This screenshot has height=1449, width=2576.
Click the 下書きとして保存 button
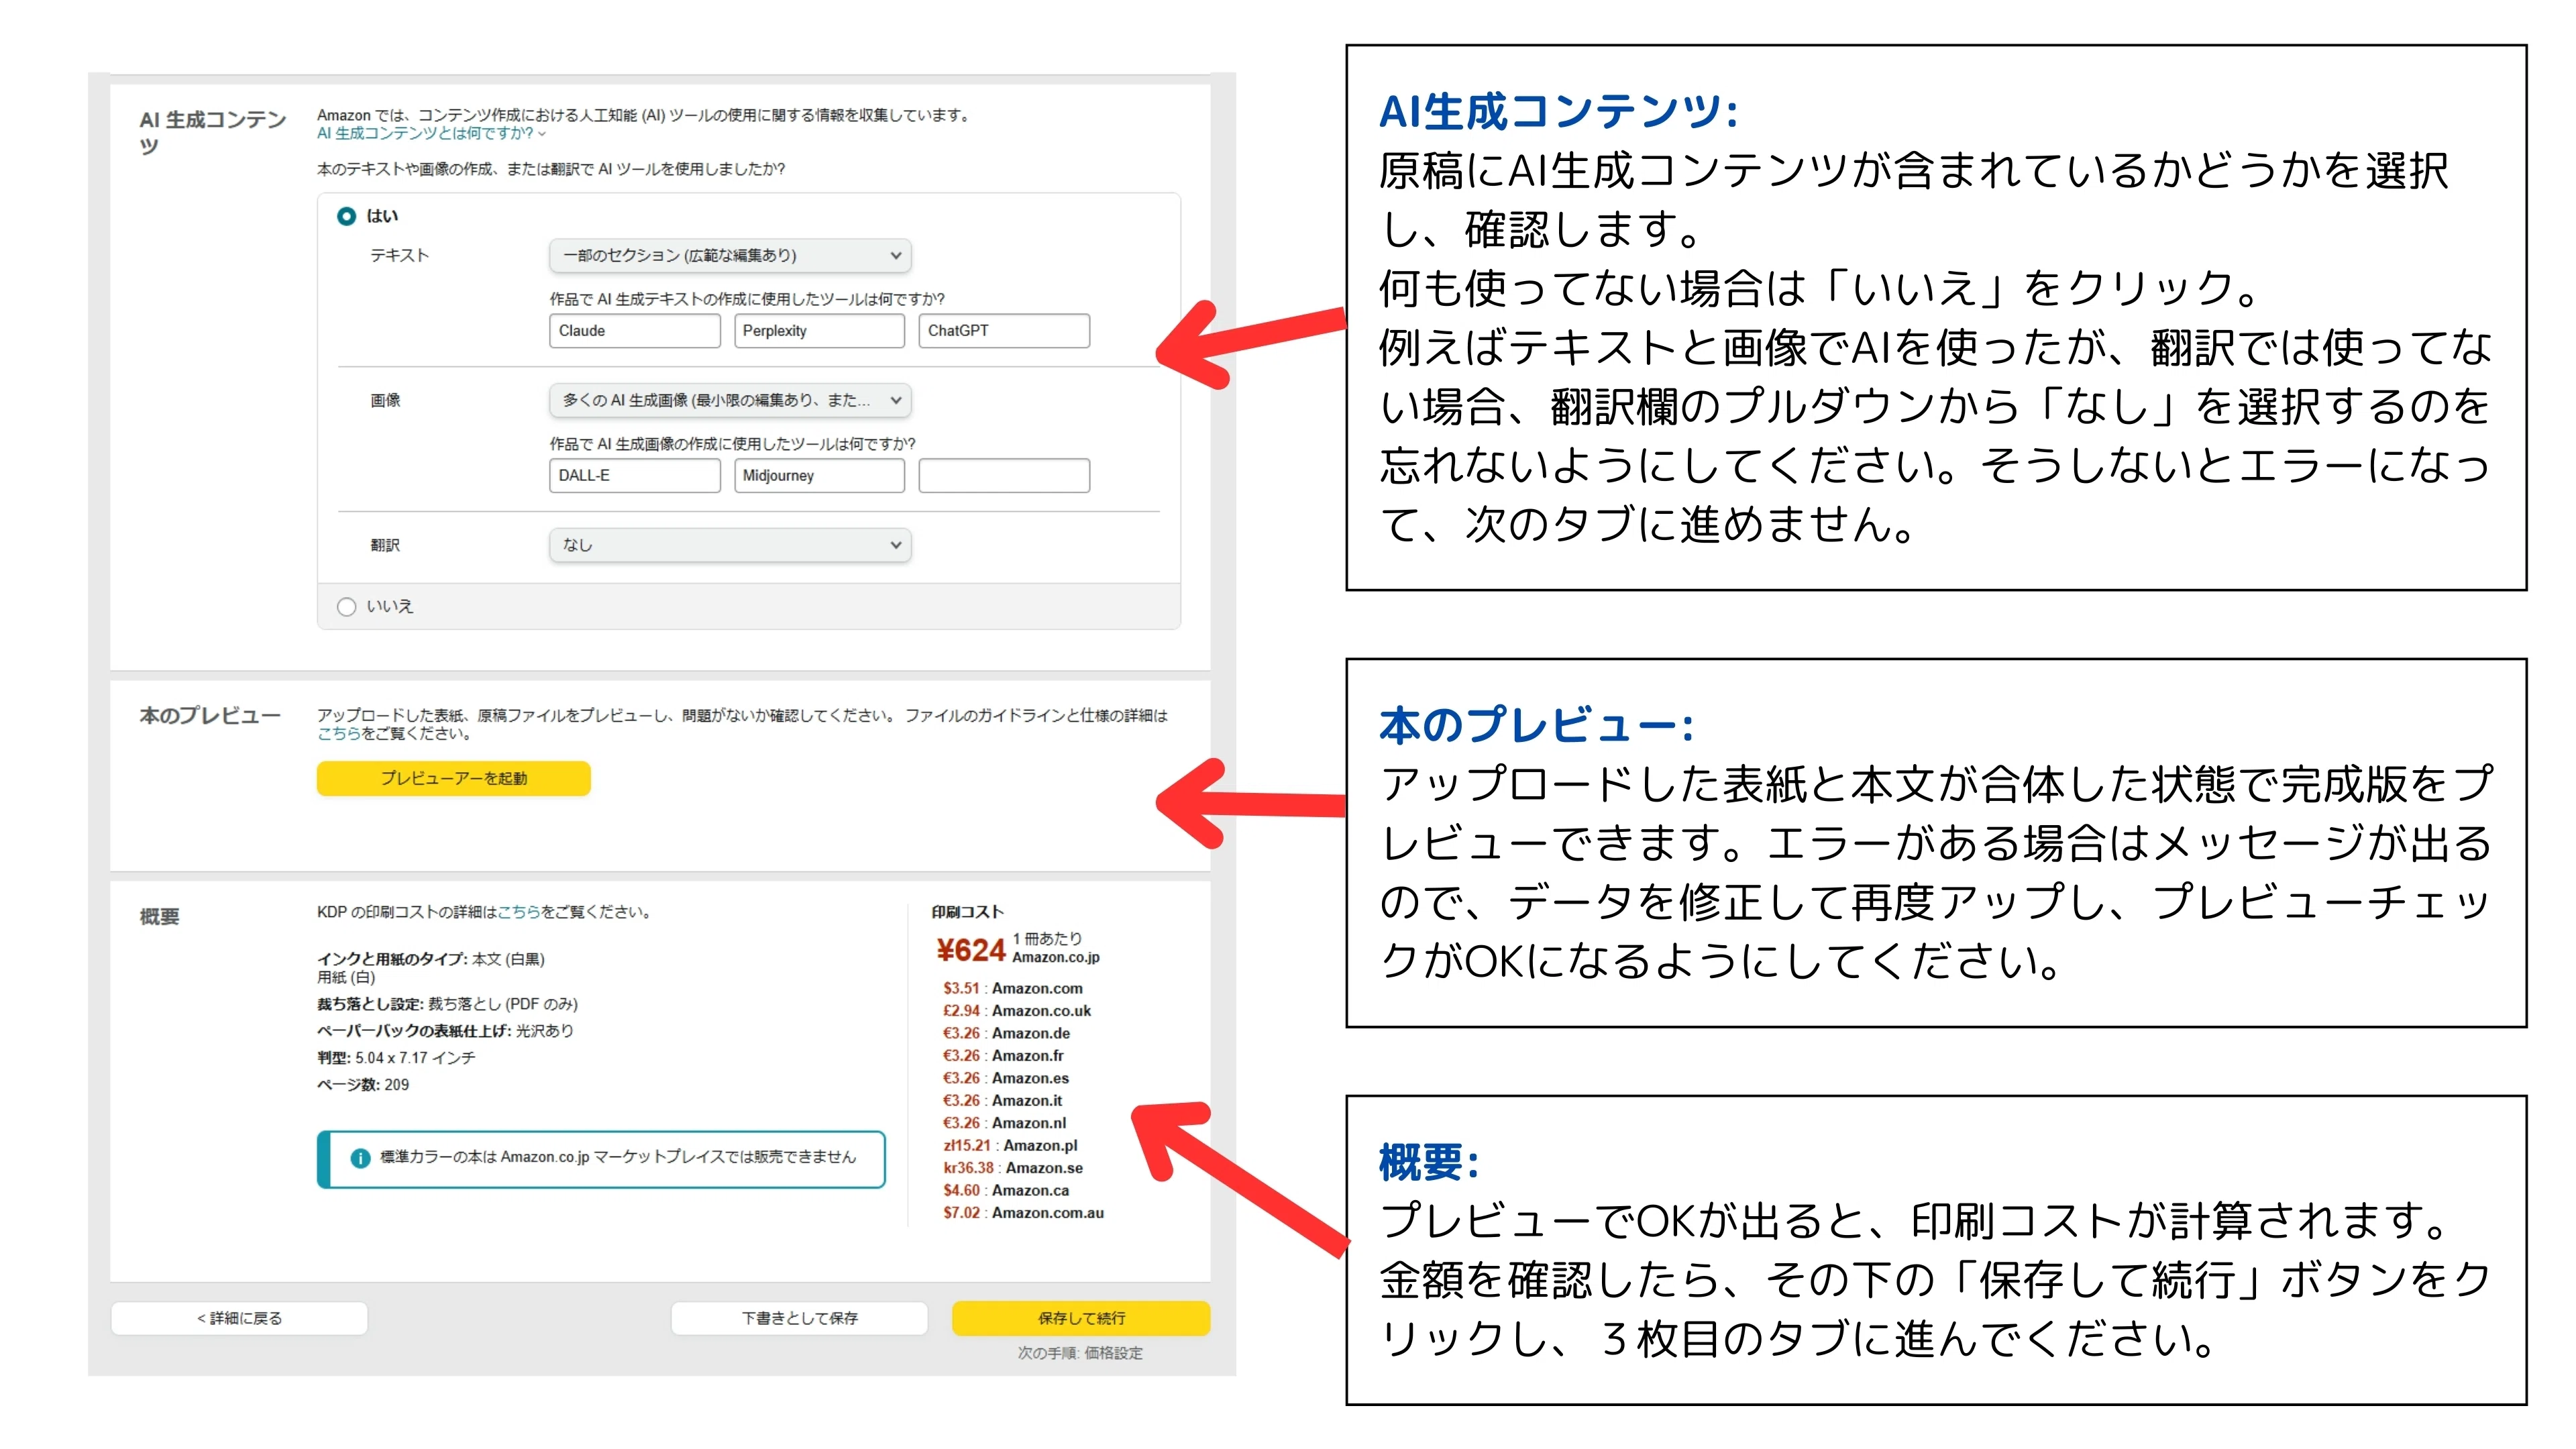[799, 1318]
